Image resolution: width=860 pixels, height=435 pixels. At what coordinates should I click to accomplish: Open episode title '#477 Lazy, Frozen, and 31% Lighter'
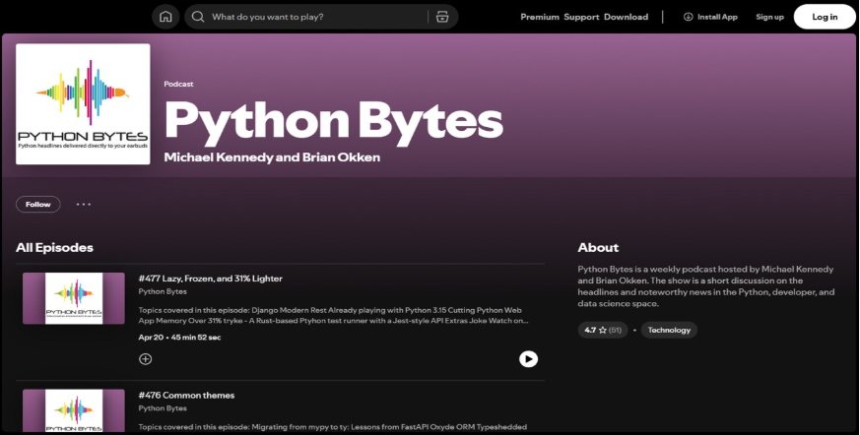click(211, 279)
